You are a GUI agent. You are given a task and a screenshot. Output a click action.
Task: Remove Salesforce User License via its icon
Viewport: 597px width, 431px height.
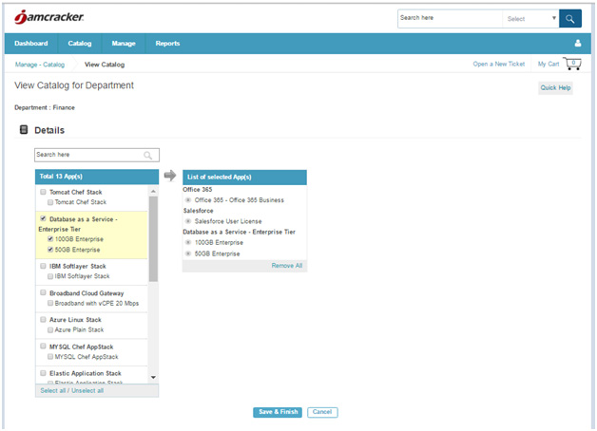(x=187, y=221)
